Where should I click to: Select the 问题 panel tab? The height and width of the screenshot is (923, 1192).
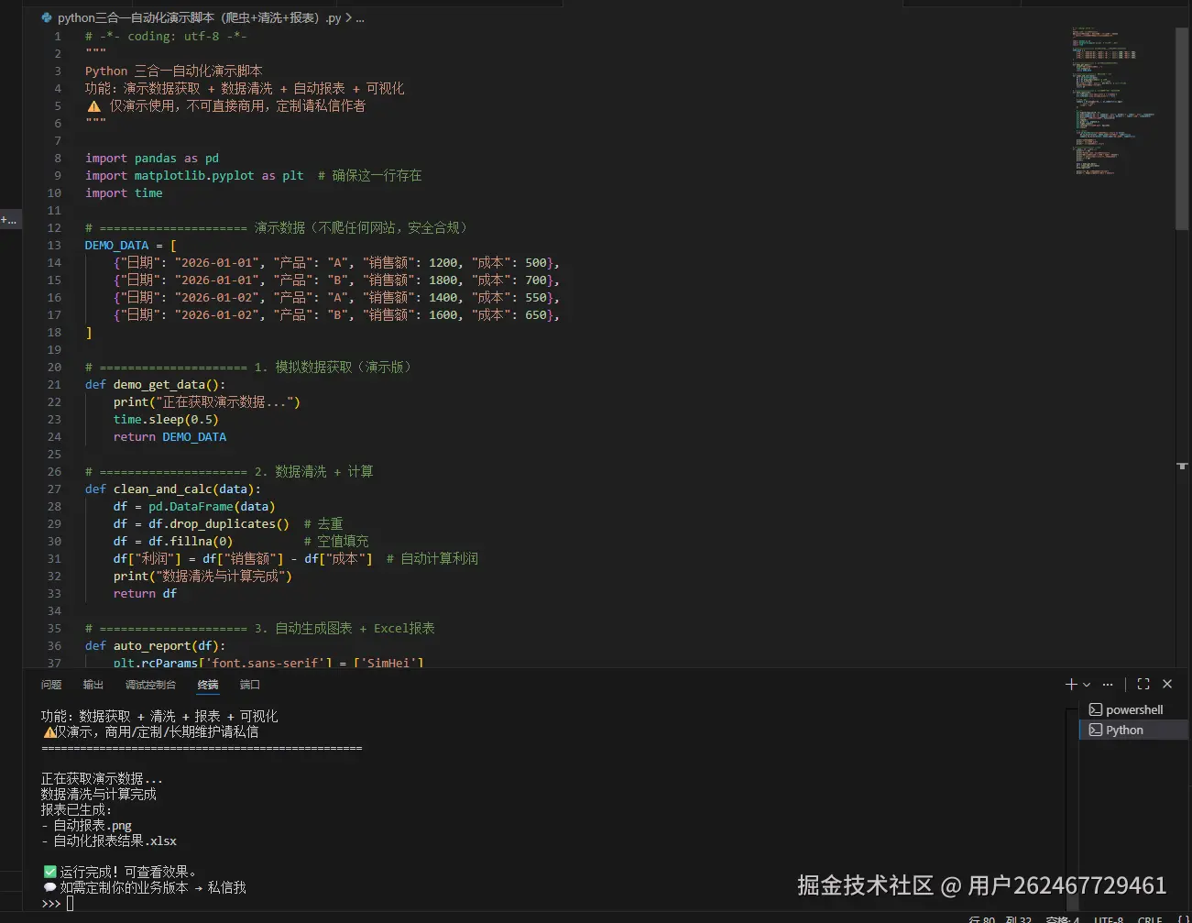[50, 684]
